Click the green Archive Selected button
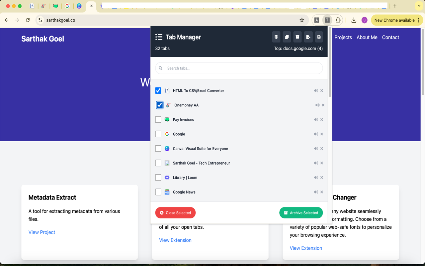This screenshot has height=266, width=425. coord(301,213)
